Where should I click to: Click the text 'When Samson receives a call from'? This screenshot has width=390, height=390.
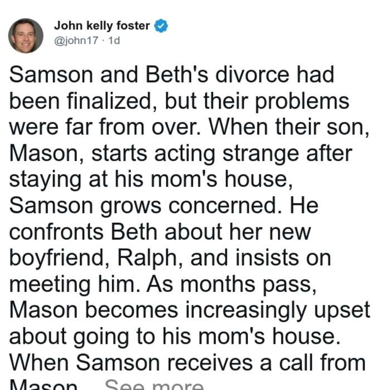[x=188, y=363]
